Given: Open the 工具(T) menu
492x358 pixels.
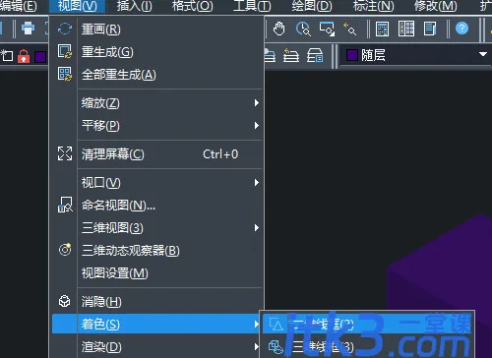Looking at the screenshot, I should click(252, 6).
